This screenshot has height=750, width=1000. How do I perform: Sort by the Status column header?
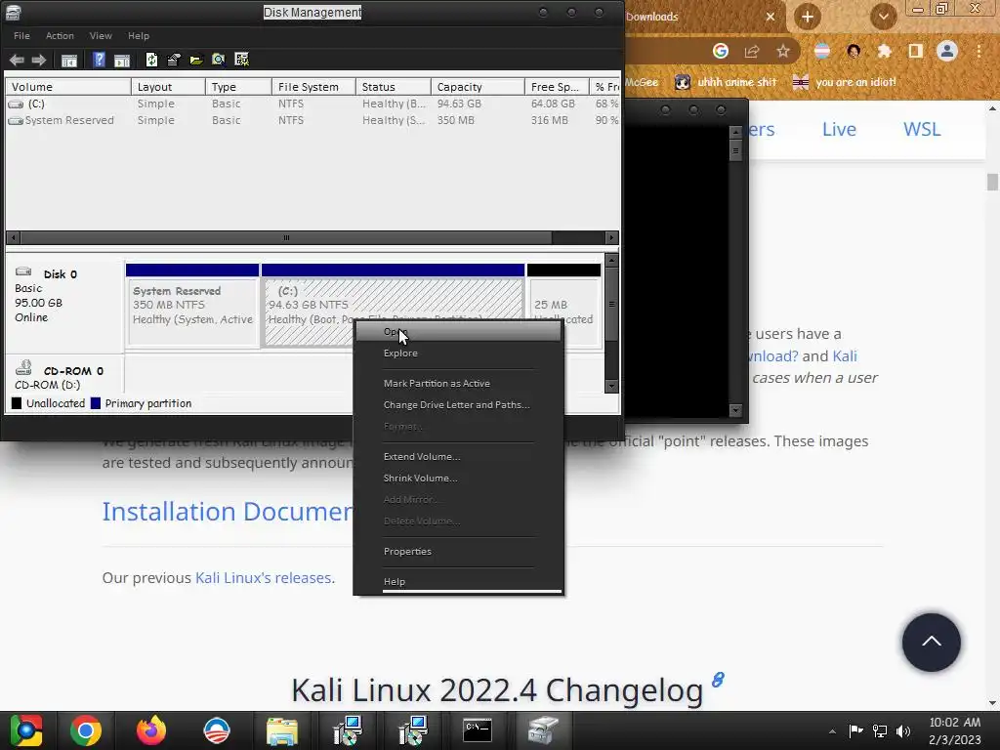(393, 87)
